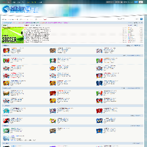The height and width of the screenshot is (147, 147).
Task: Click the blue login button in top bar
Action: tap(136, 2)
